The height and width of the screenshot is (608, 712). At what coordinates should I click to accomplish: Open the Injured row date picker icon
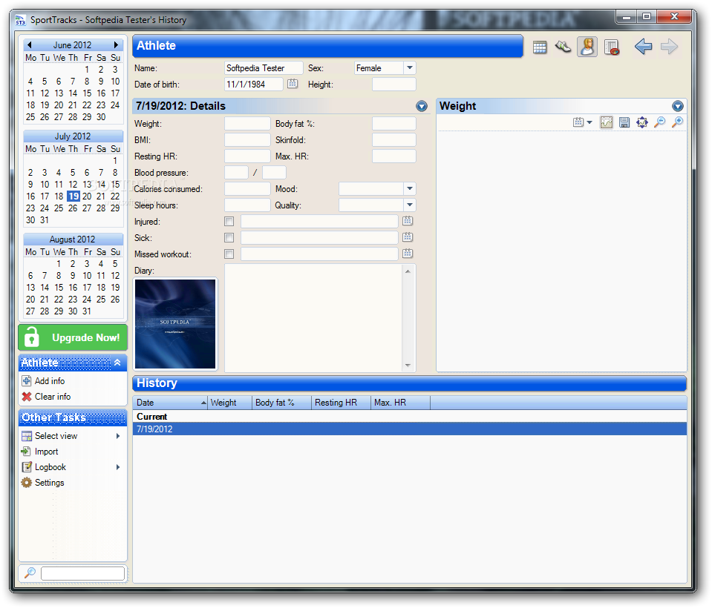pos(408,221)
